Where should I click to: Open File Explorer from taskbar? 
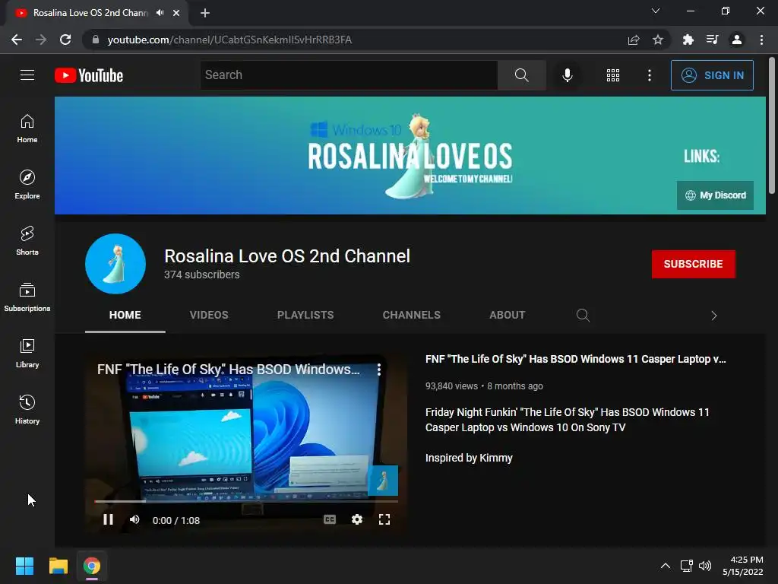pyautogui.click(x=58, y=566)
